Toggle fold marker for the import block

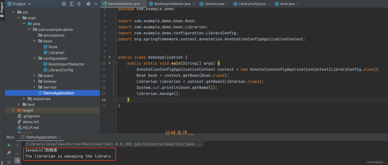point(116,21)
